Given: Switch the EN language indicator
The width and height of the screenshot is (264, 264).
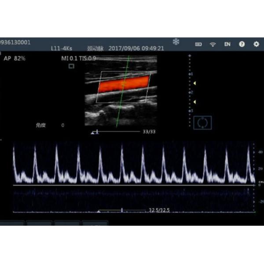Looking at the screenshot, I should [x=227, y=44].
